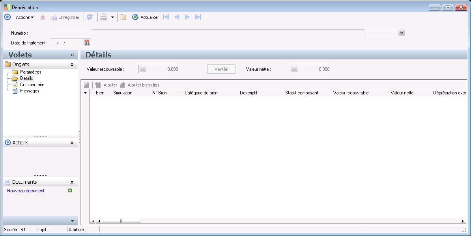Click the double-arrow refresh toolbar icon
Viewport: 471px width, 236px height.
(x=90, y=17)
